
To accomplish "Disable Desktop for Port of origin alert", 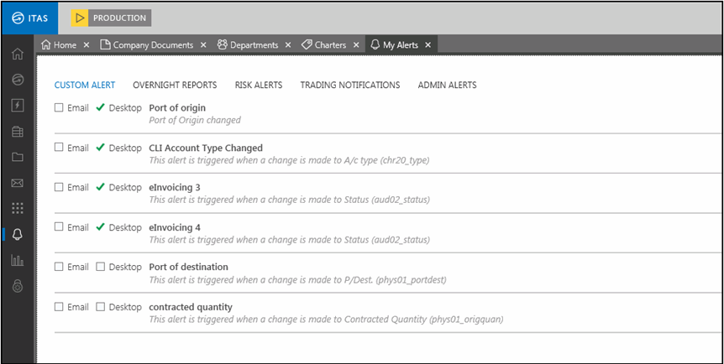I will click(x=100, y=107).
